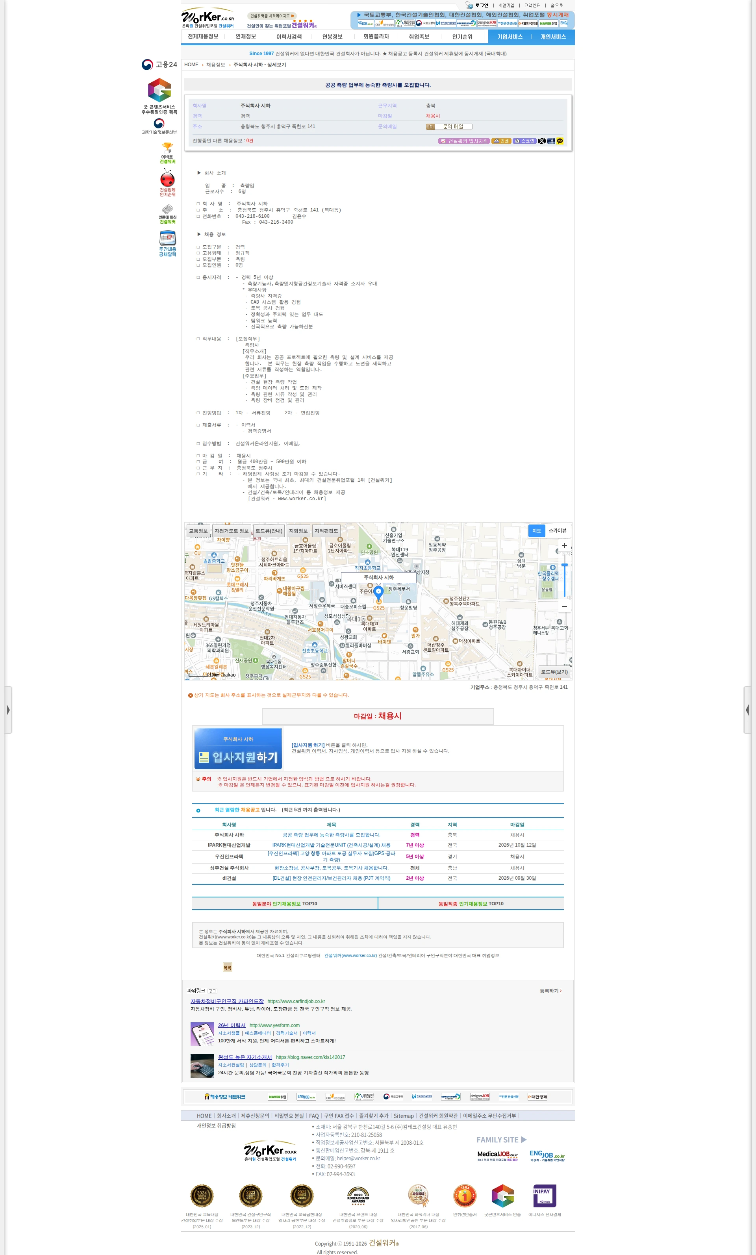Share posting on X (Twitter) icon
The width and height of the screenshot is (756, 1255).
[x=541, y=141]
